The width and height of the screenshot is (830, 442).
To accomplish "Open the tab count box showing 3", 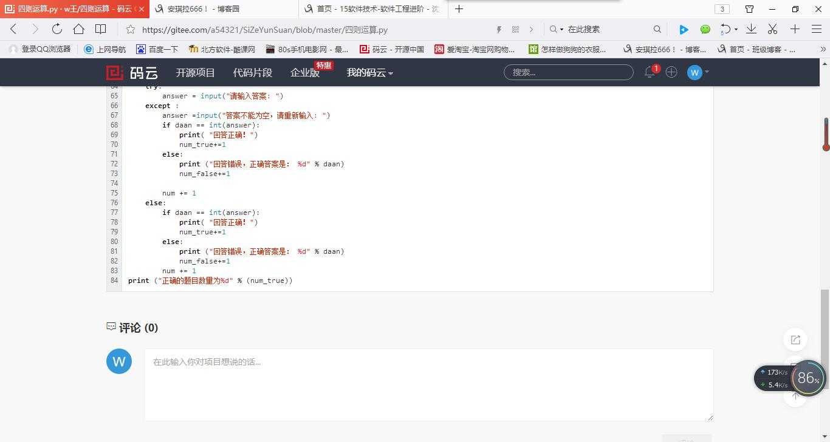I will [x=722, y=9].
